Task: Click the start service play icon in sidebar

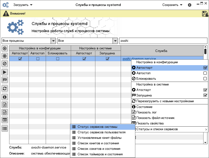Action: pyautogui.click(x=5, y=72)
